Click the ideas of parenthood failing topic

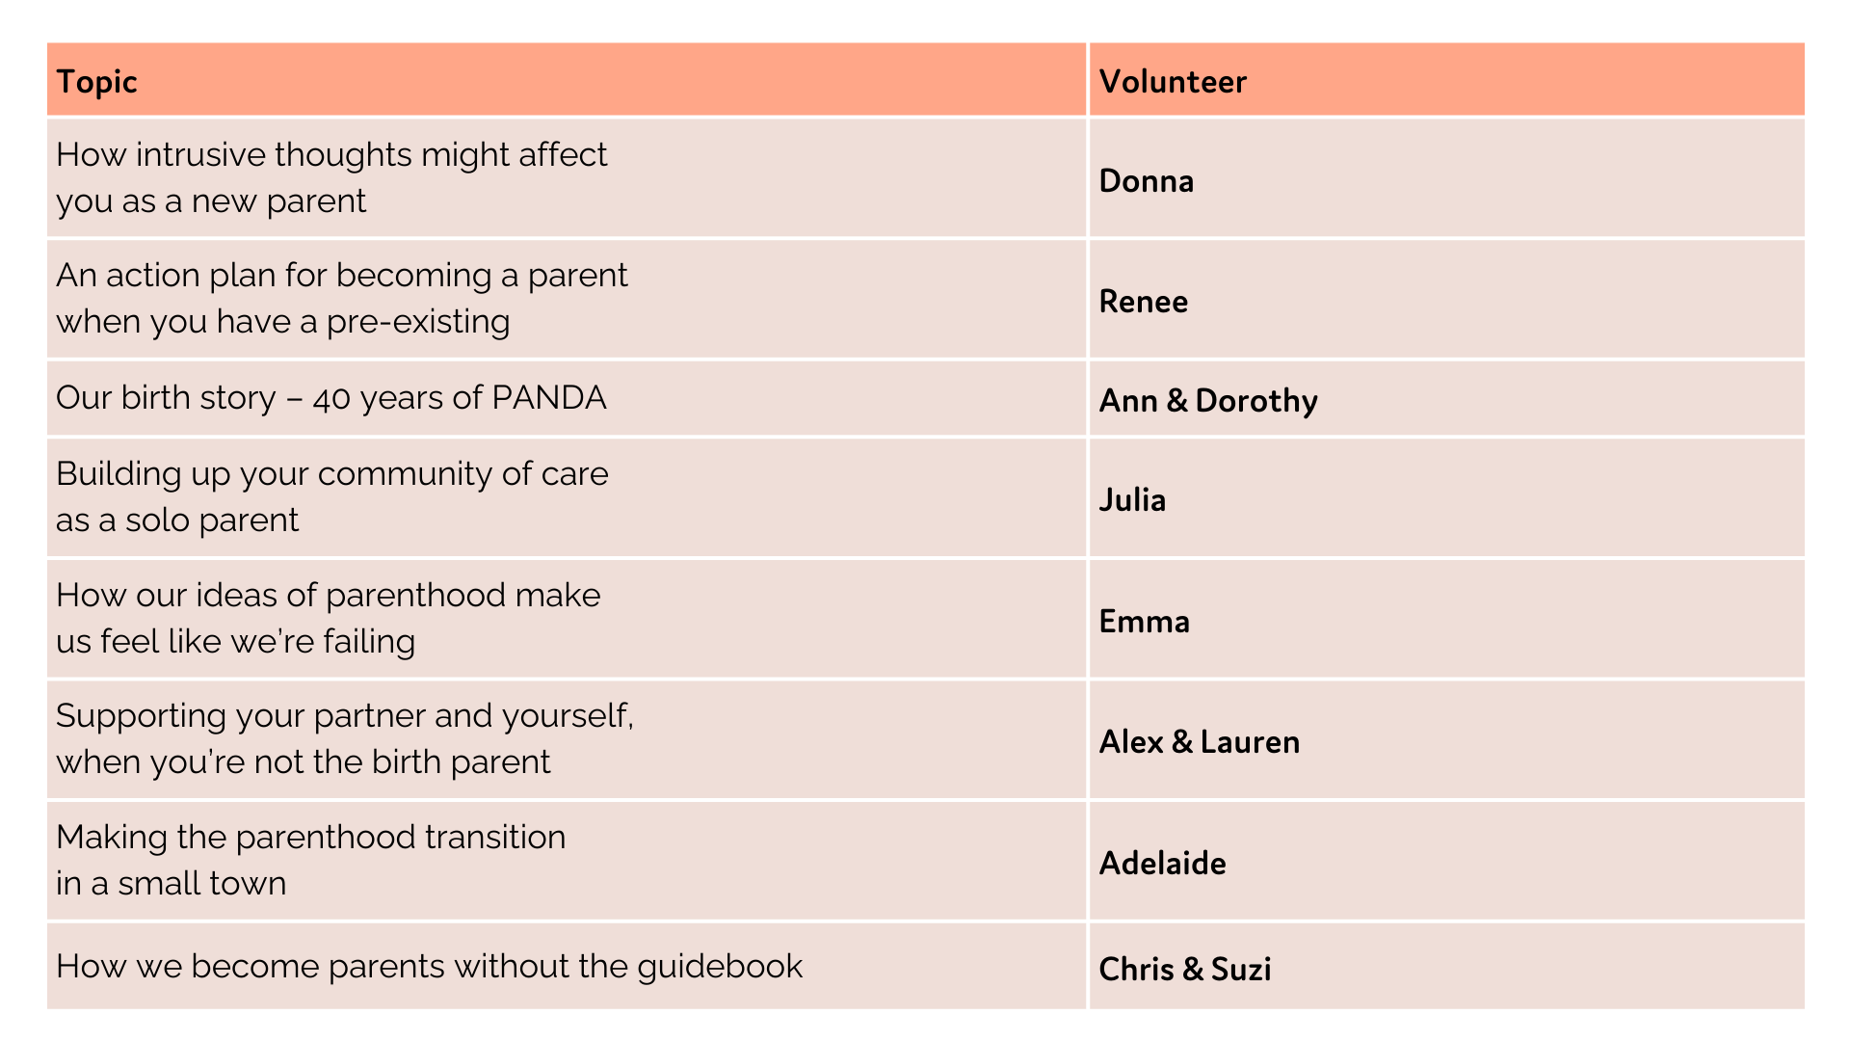tap(567, 619)
